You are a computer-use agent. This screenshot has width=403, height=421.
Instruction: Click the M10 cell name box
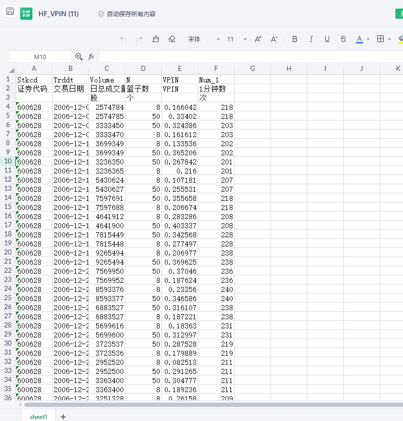coord(40,57)
